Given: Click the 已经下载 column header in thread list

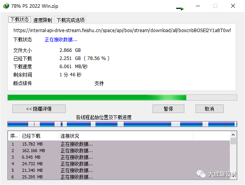Looking at the screenshot, I should click(x=39, y=136).
